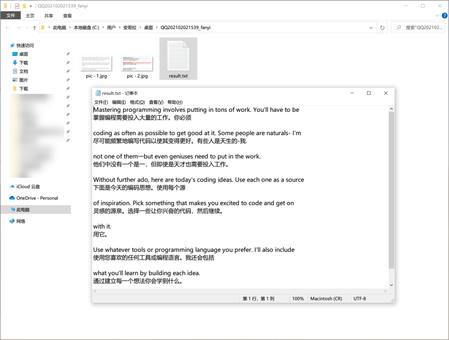Click the 100% zoom status entry
This screenshot has height=340, width=449.
tap(298, 298)
